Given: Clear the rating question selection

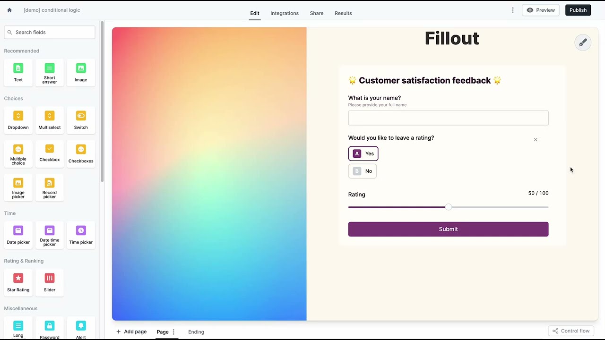Looking at the screenshot, I should point(536,140).
